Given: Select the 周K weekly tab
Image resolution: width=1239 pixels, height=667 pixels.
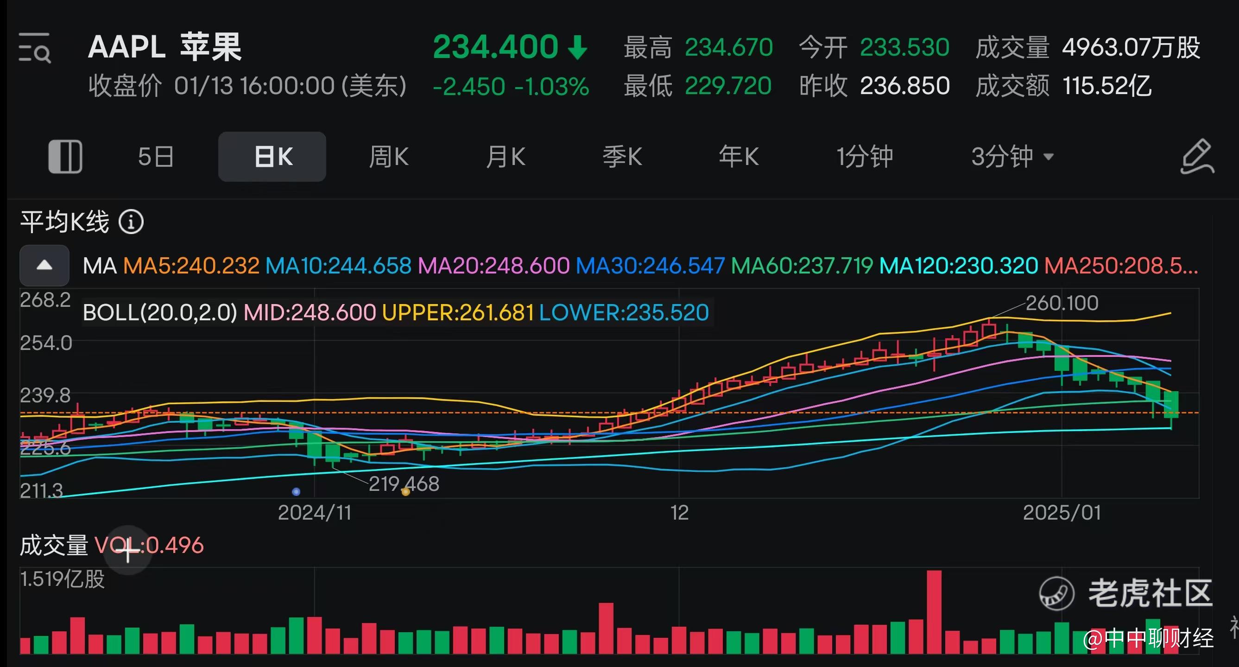Looking at the screenshot, I should [x=389, y=156].
